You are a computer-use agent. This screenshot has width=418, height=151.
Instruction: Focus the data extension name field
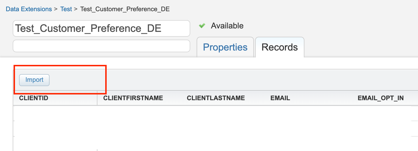point(101,28)
